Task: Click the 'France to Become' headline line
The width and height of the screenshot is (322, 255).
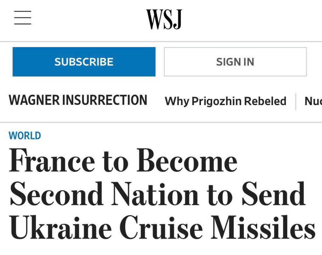Action: point(123,160)
